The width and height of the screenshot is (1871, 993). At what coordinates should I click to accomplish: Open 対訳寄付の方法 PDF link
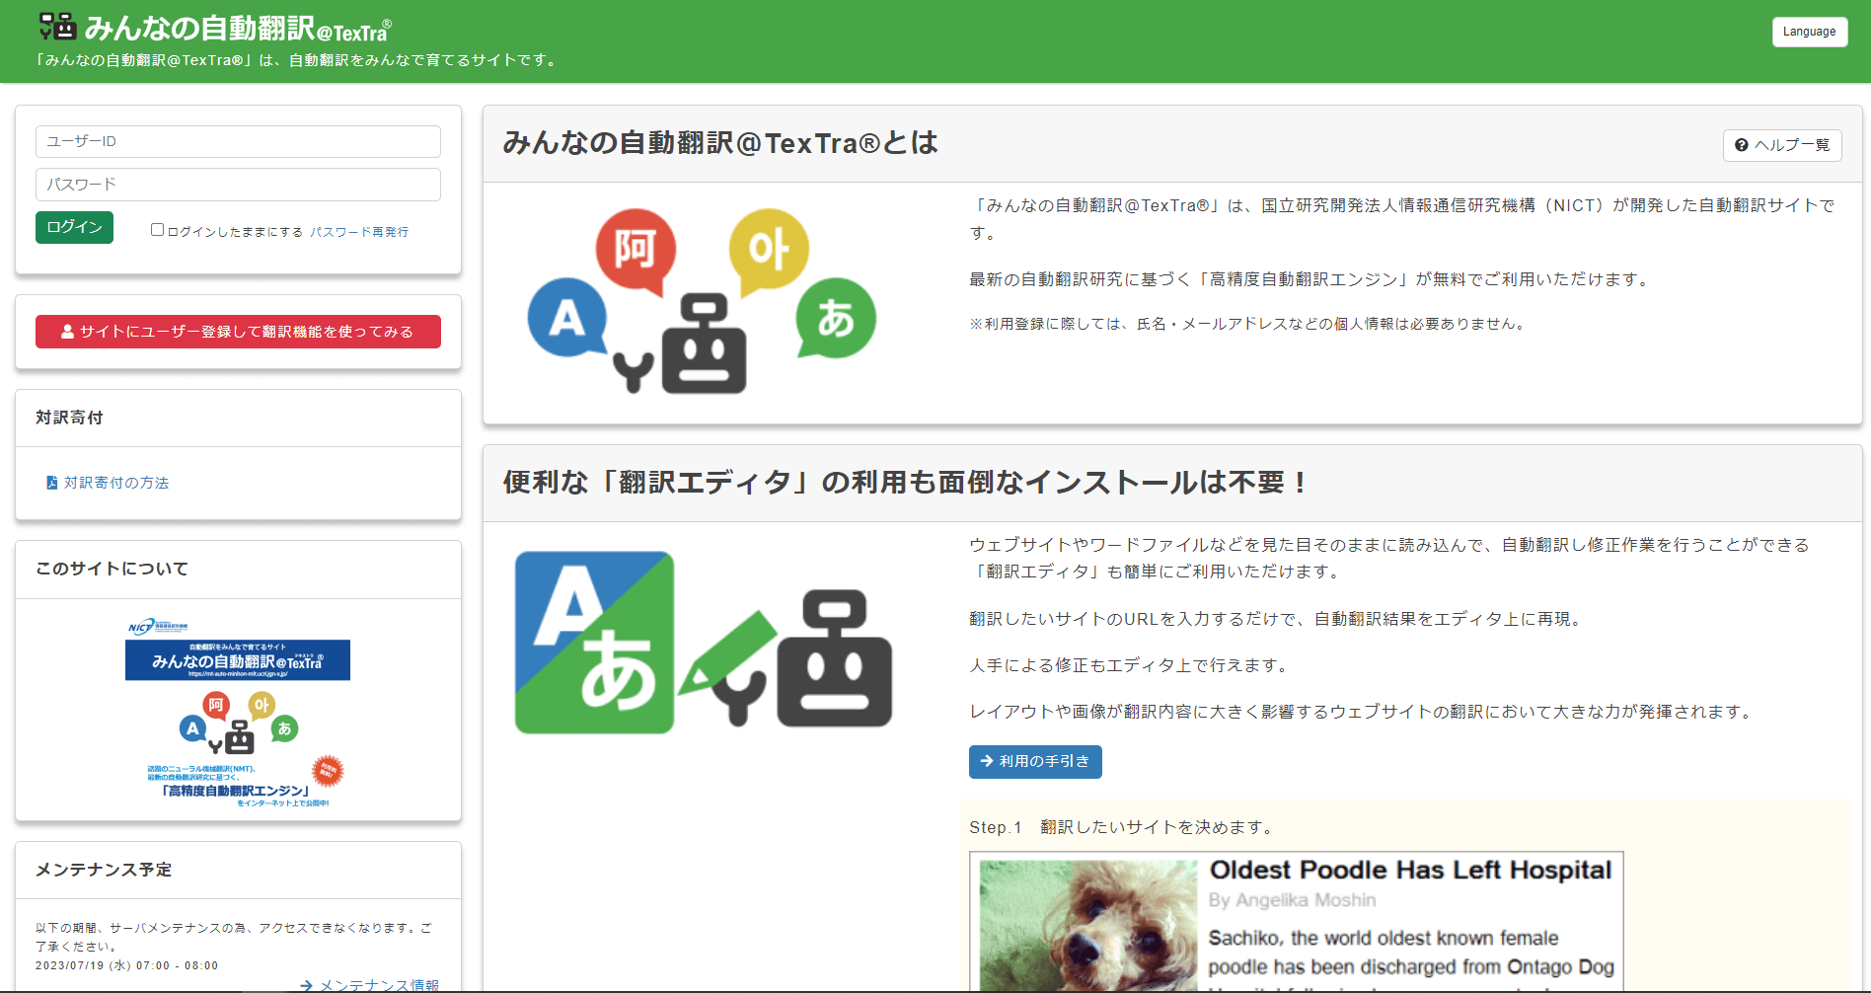pyautogui.click(x=116, y=483)
